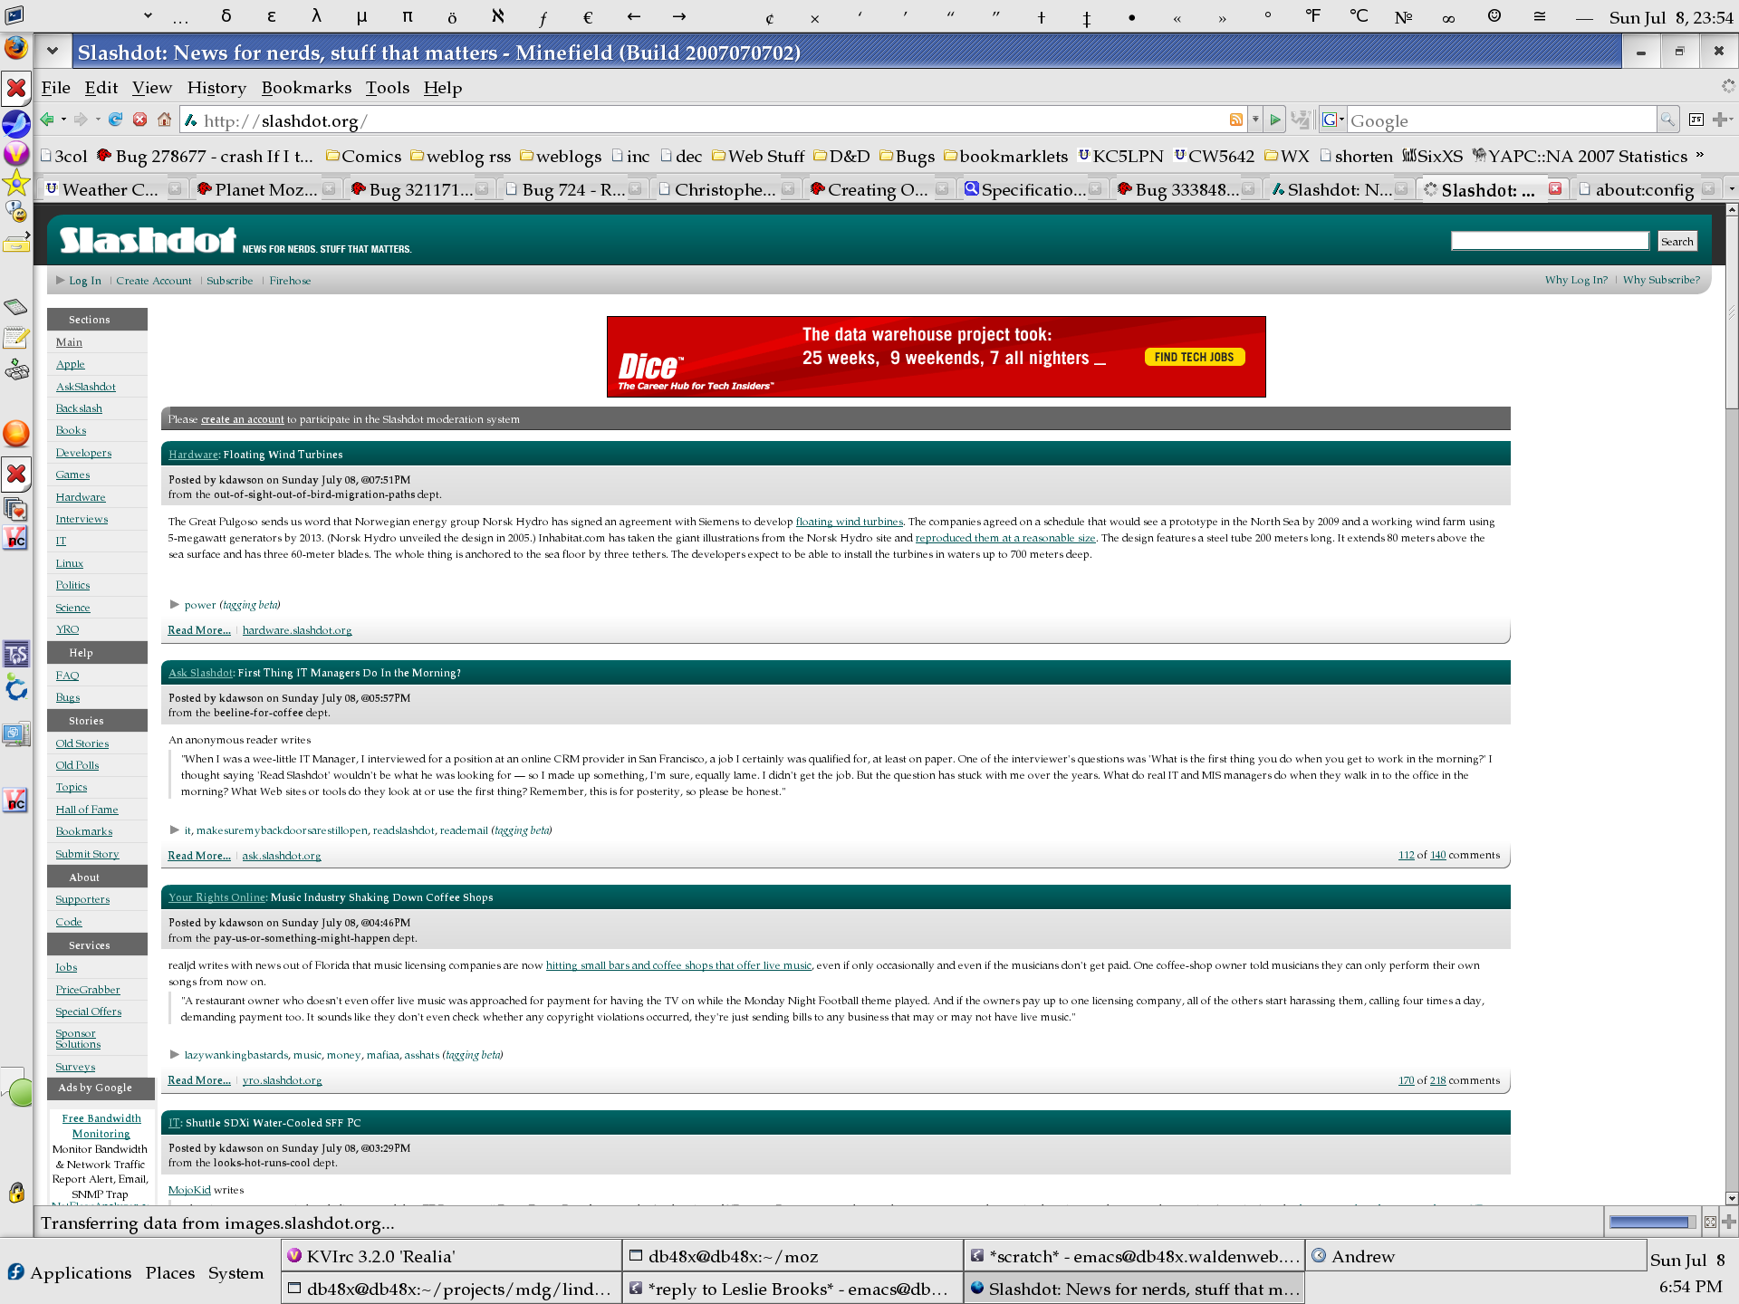Image resolution: width=1739 pixels, height=1304 pixels.
Task: Click the Slashdot Search button
Action: (1677, 241)
